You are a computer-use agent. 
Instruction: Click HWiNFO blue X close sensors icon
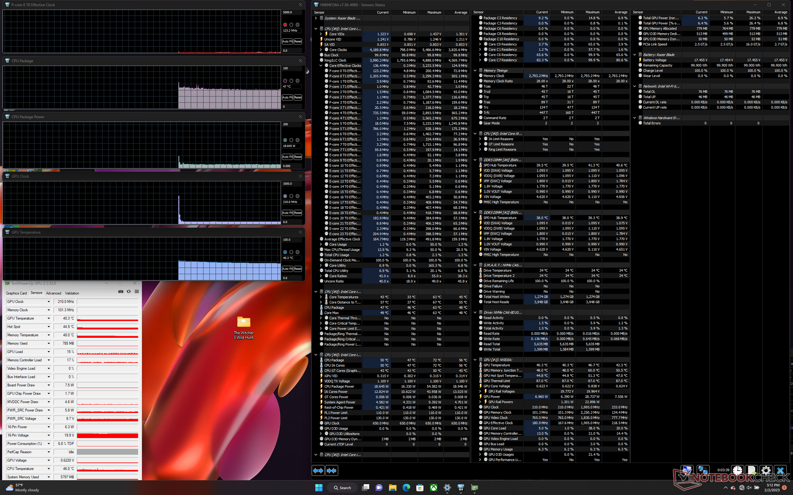point(780,470)
